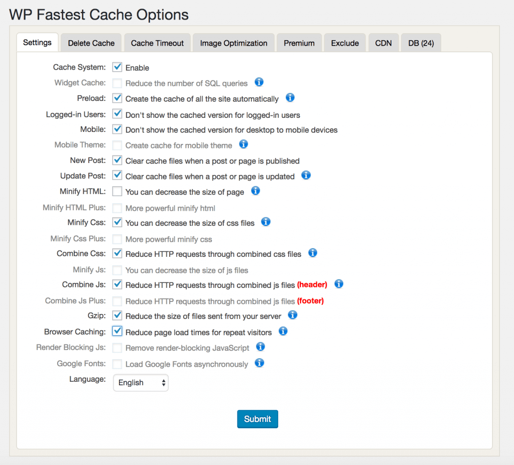Open the CDN tab
Screen dimensions: 514x465
(x=383, y=43)
